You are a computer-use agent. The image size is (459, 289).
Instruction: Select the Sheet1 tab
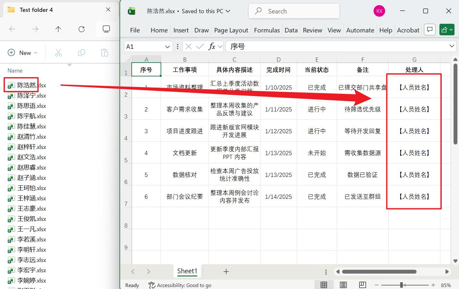coord(187,271)
